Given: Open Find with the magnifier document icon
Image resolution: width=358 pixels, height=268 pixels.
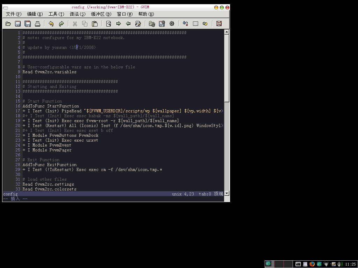Looking at the screenshot, I should [108, 24].
